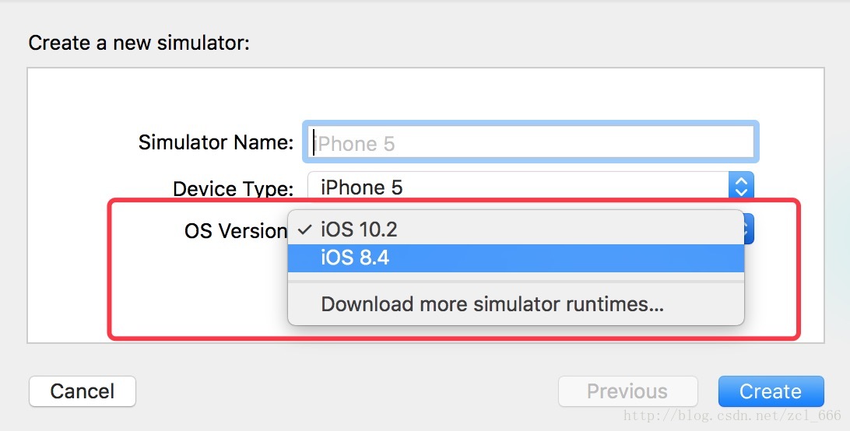850x431 pixels.
Task: Select iOS 10.2 from the OS Version menu
Action: point(515,230)
